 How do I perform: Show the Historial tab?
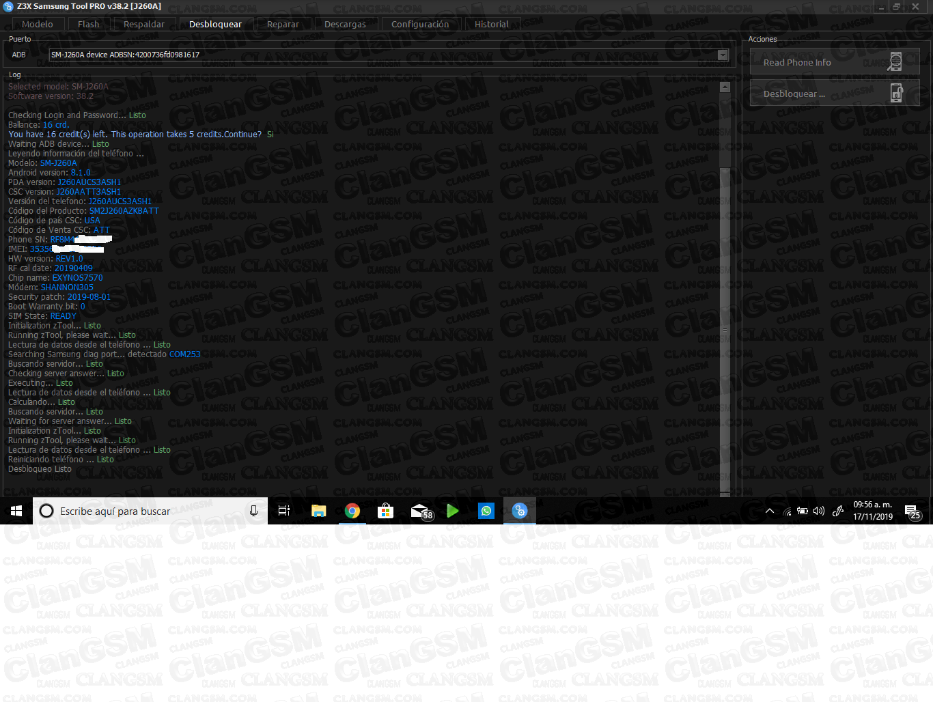point(491,24)
